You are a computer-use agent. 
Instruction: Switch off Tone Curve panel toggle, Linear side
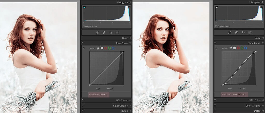[83, 42]
